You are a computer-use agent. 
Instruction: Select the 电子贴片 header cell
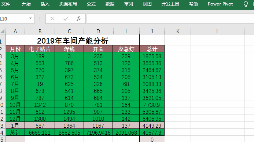coord(40,49)
